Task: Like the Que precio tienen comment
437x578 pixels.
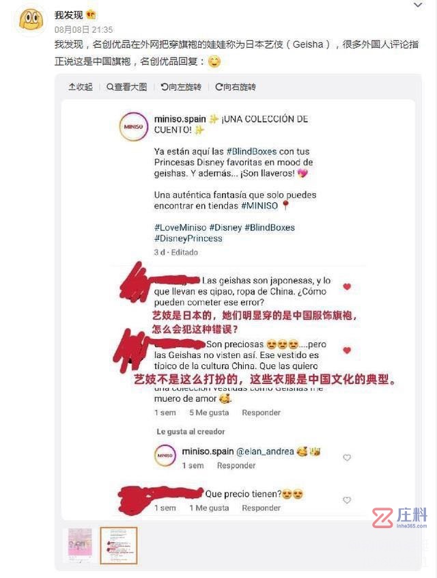Action: coord(347,500)
